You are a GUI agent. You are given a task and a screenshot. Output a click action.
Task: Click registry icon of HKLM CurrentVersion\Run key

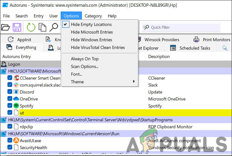[4, 133]
